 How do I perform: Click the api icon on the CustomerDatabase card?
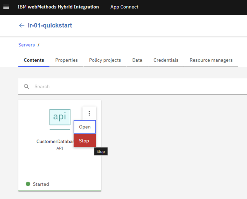tap(60, 117)
